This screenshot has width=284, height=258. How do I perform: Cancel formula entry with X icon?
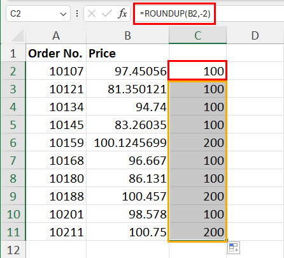(x=92, y=14)
